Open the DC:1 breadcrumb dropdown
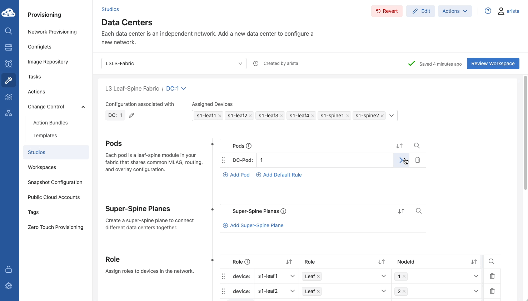Screen dimensions: 528x301 (x=176, y=88)
